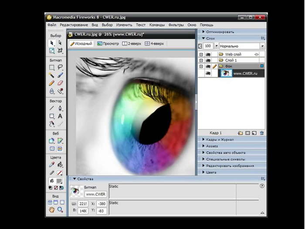This screenshot has width=305, height=229.
Task: Select the Rectangle vector tool
Action: tap(51, 116)
